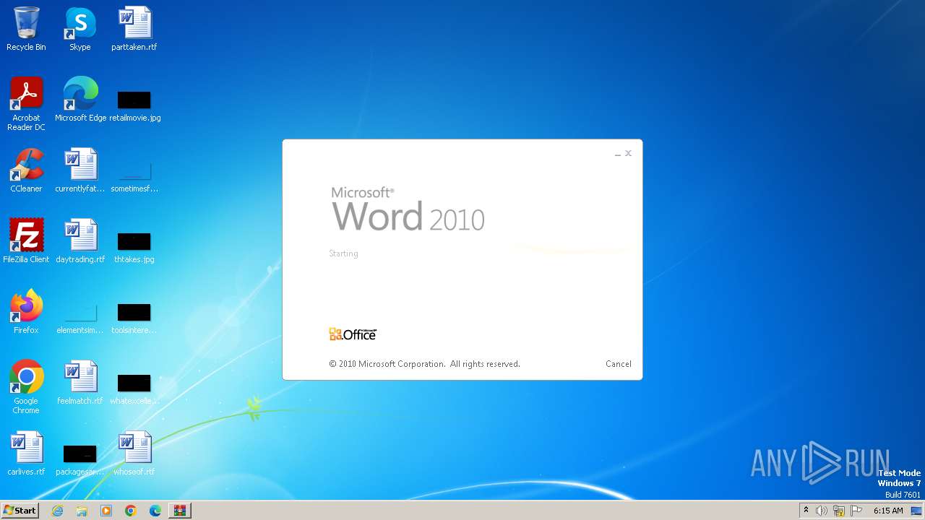
Task: Select the whatexcelle… desktop file
Action: pos(134,389)
